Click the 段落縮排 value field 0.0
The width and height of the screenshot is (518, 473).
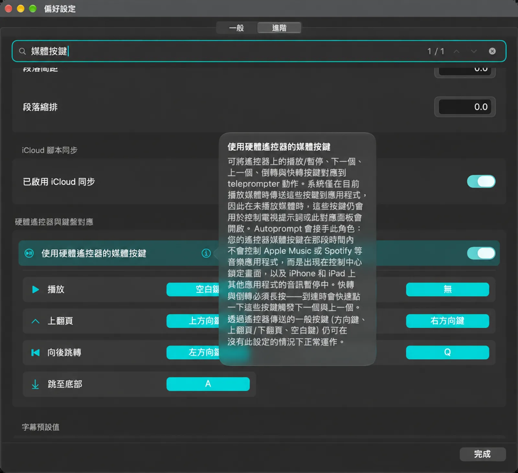(x=465, y=107)
